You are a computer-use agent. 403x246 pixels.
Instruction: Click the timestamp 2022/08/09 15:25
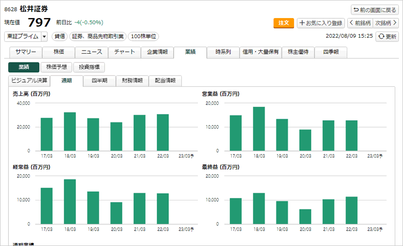click(x=349, y=36)
